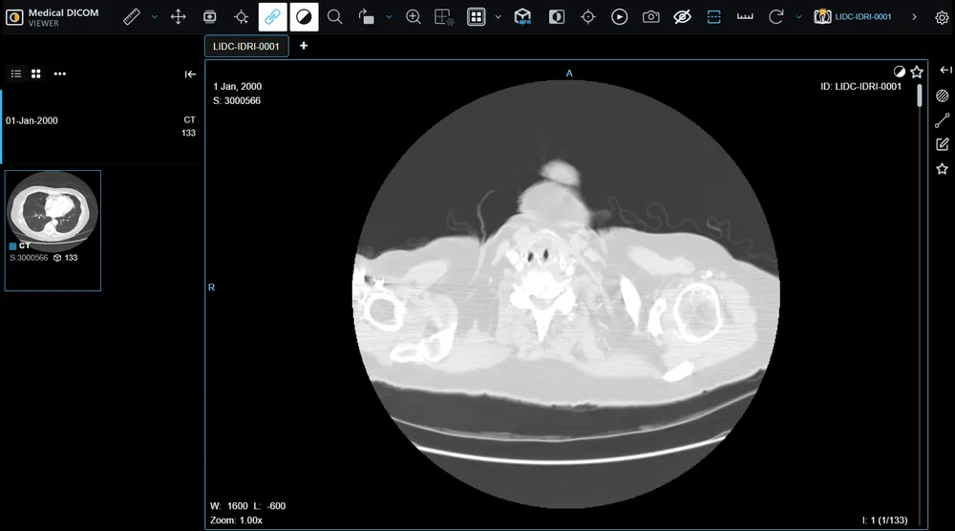This screenshot has height=531, width=955.
Task: Select the 01-Jan-2000 study entry
Action: point(101,127)
